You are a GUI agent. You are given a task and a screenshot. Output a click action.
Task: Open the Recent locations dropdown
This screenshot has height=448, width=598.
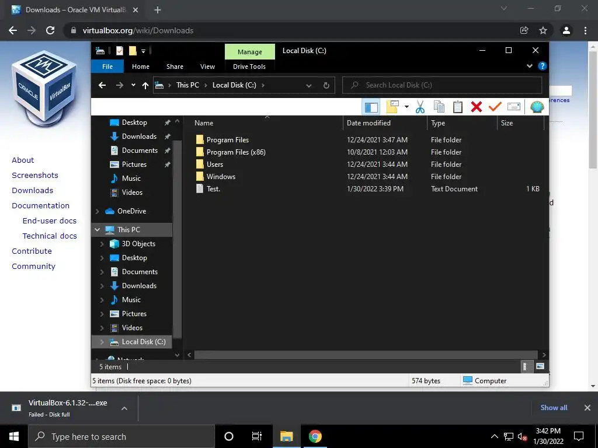[133, 85]
